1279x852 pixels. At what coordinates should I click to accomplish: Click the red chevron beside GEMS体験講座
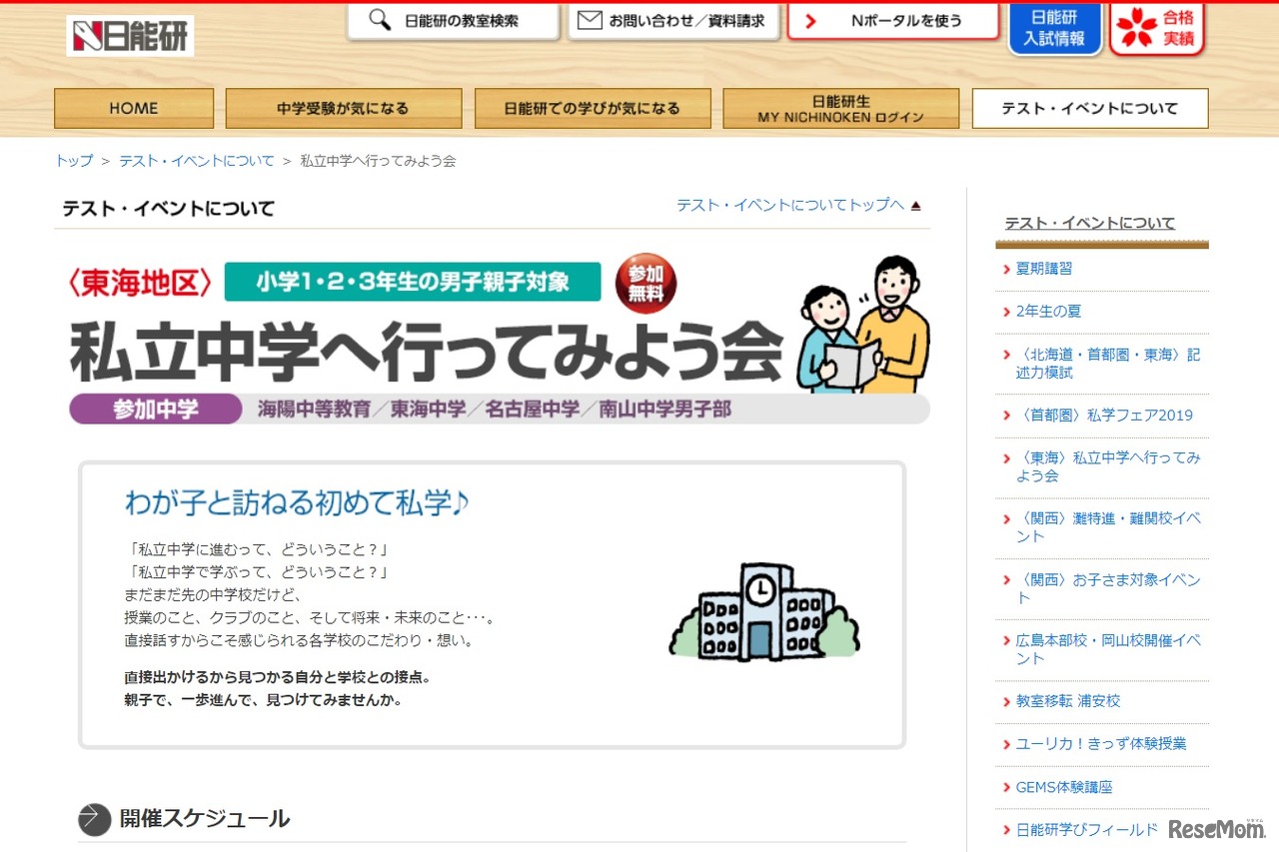click(1005, 787)
